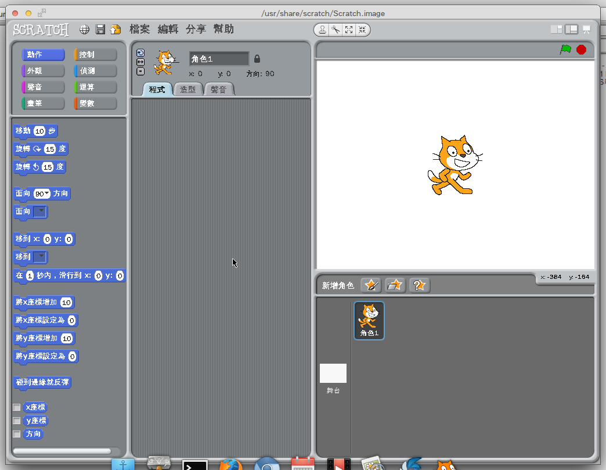Screen dimensions: 606x470
Task: Open the anchor app in the dock
Action: (x=123, y=464)
